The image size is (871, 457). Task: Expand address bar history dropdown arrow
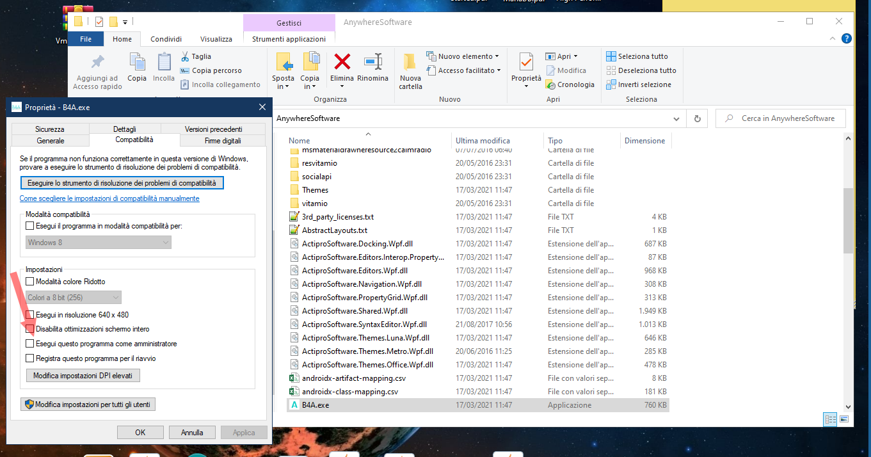click(x=676, y=118)
